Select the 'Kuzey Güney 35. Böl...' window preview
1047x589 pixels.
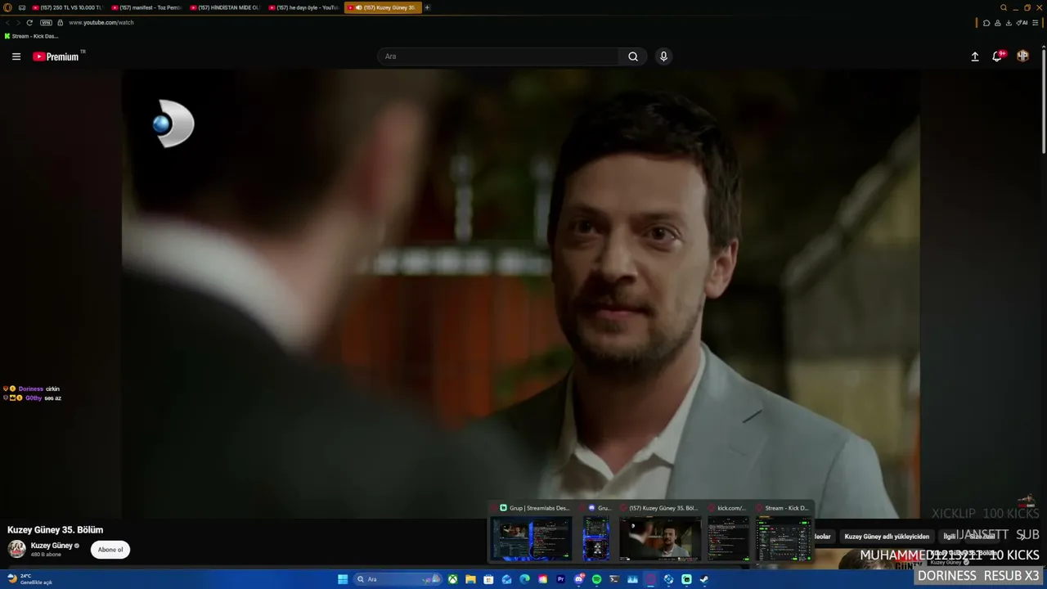coord(660,532)
